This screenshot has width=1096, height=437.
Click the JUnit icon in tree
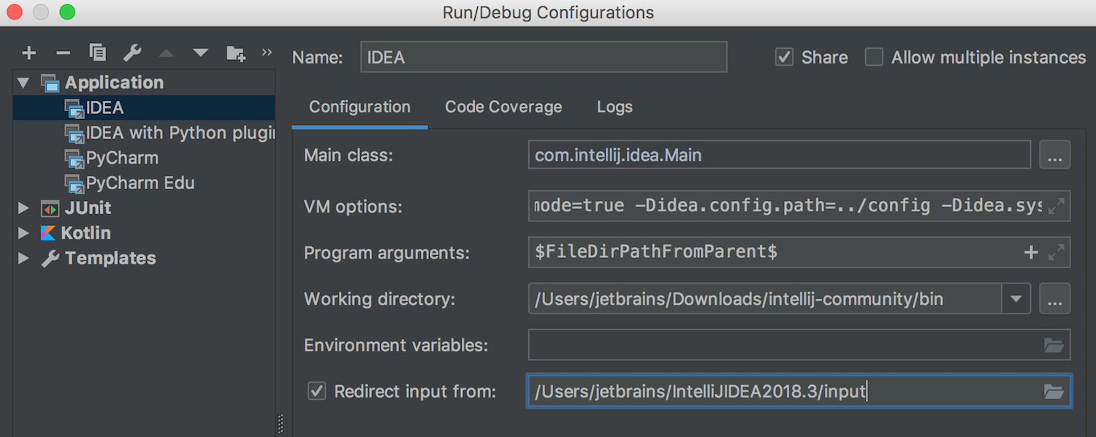tap(50, 208)
